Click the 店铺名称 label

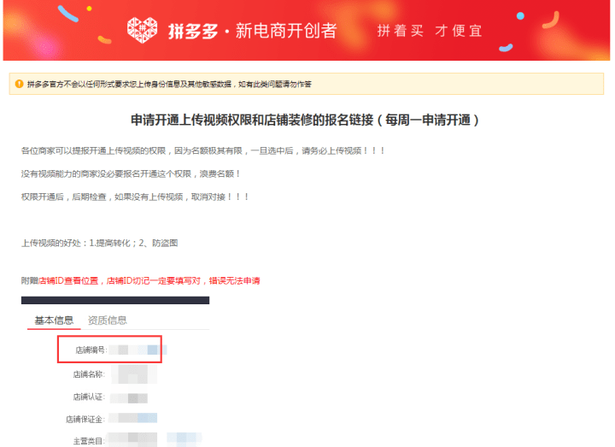89,374
